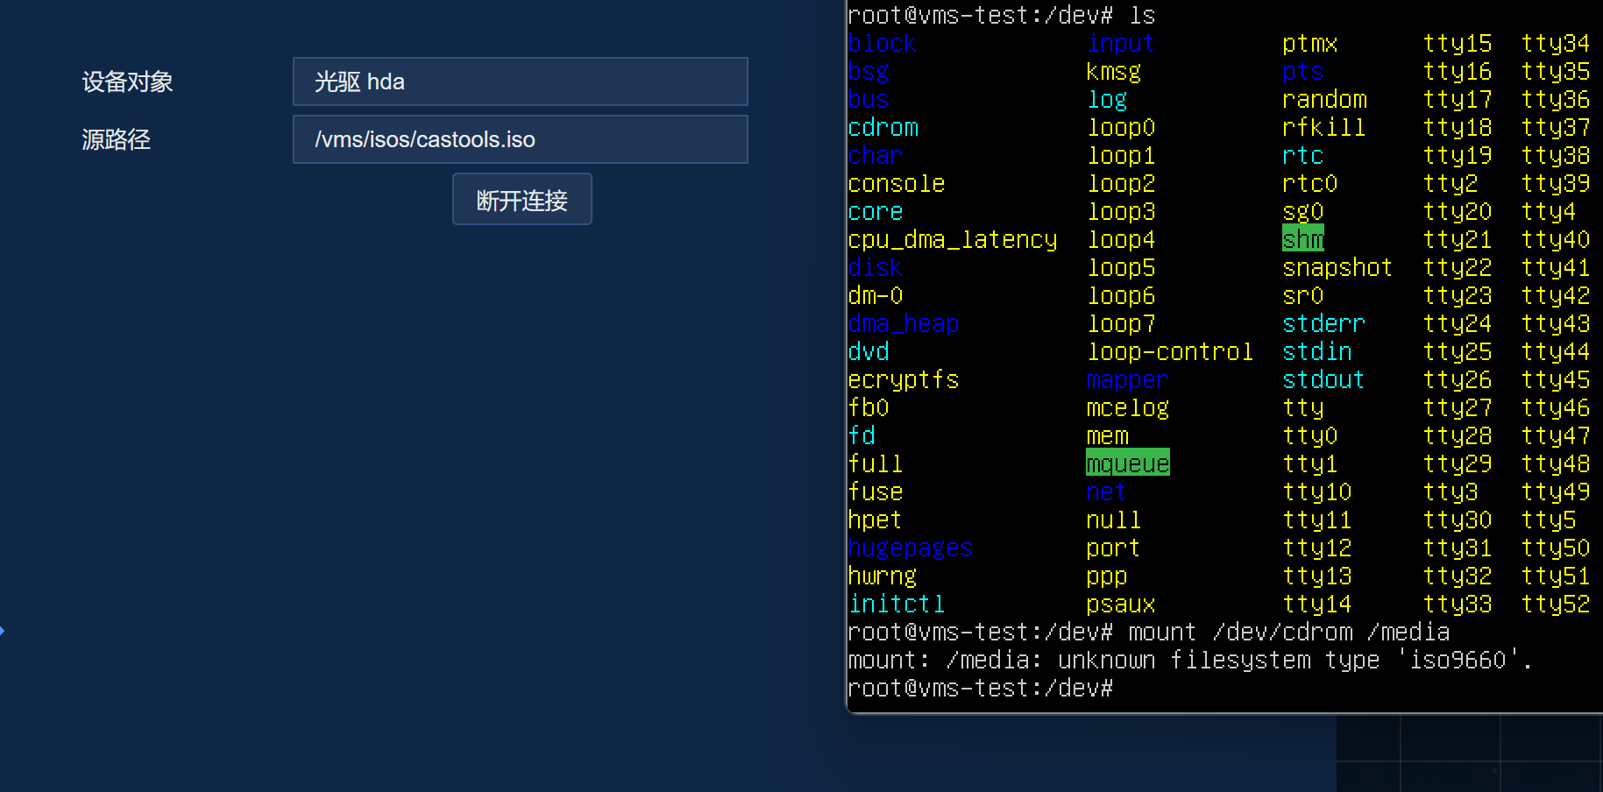Screen dimensions: 1603x792
Task: Click the cdrom entry in the ls listing
Action: 883,128
